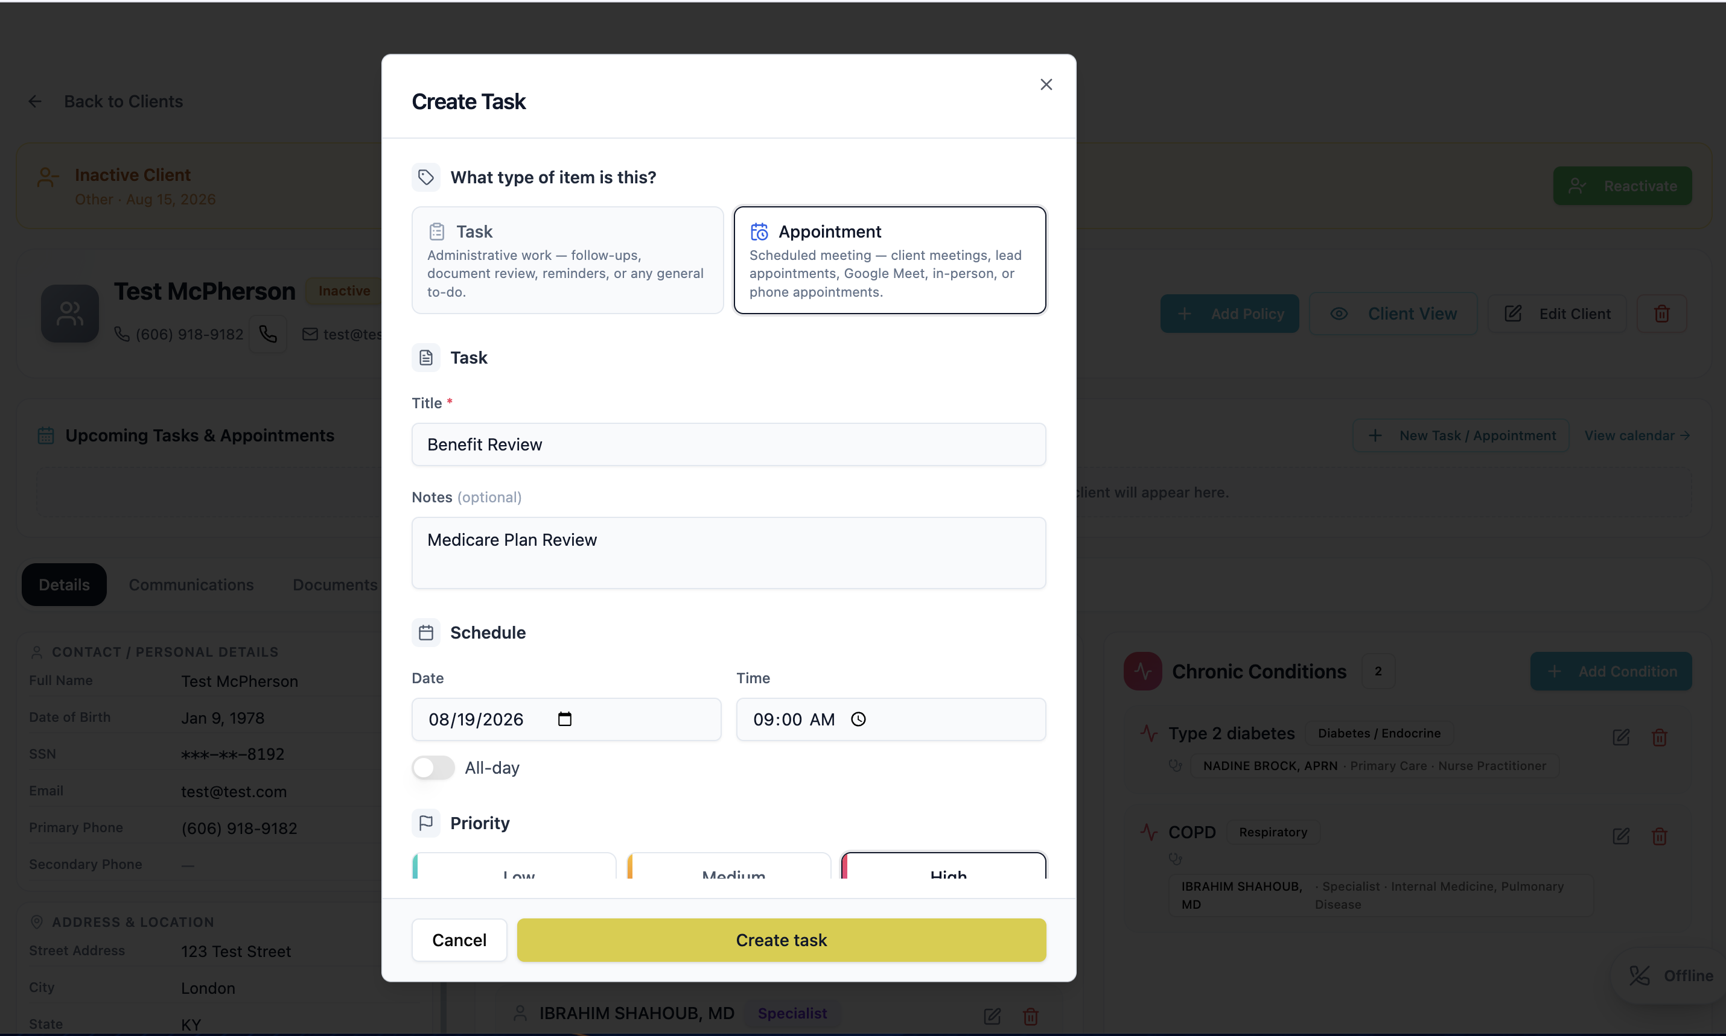Click the header phone number (606) 918-9182

pos(189,335)
